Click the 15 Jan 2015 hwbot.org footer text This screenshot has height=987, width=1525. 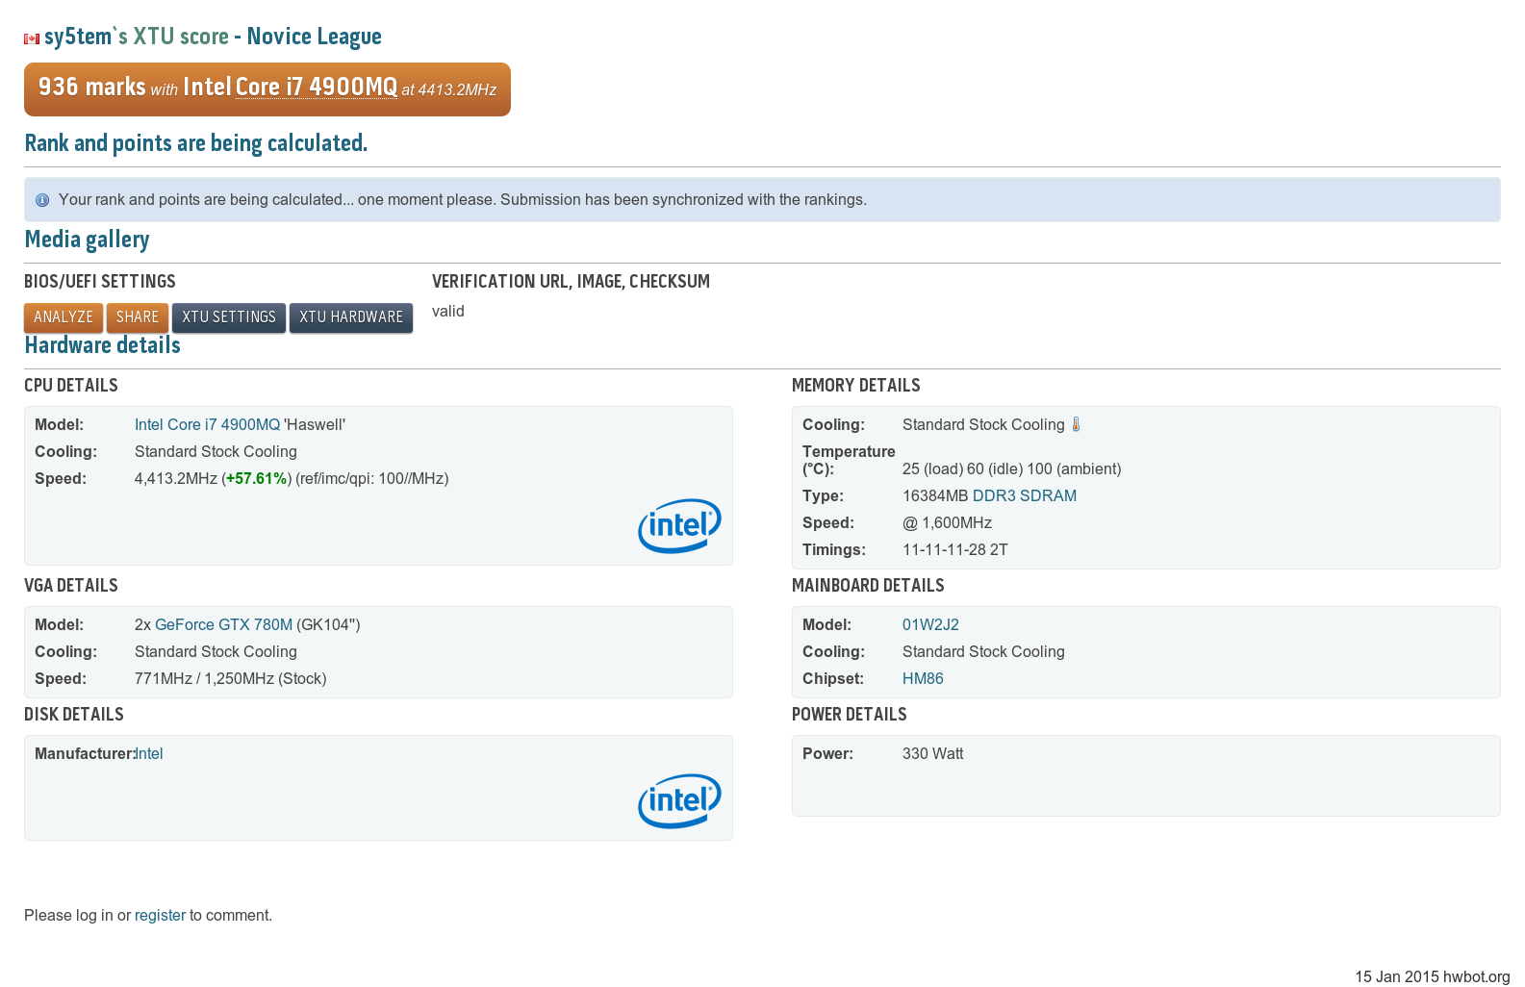click(1433, 976)
